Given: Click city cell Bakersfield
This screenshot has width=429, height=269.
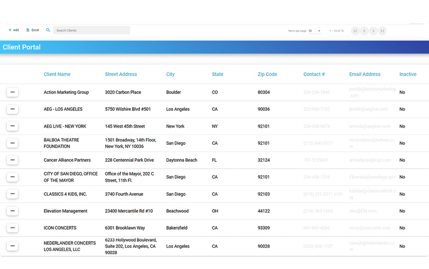Looking at the screenshot, I should click(177, 228).
